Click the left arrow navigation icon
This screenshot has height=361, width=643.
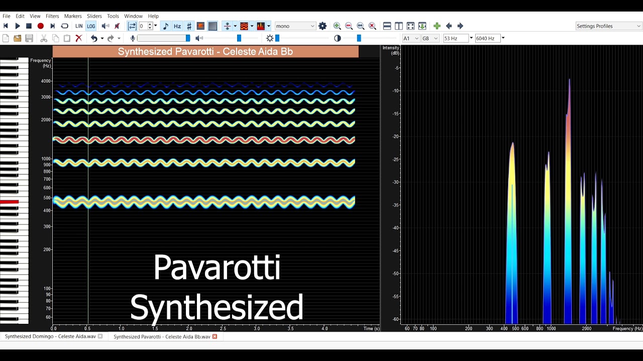tap(449, 26)
